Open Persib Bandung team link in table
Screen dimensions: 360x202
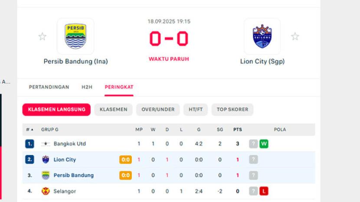[73, 176]
